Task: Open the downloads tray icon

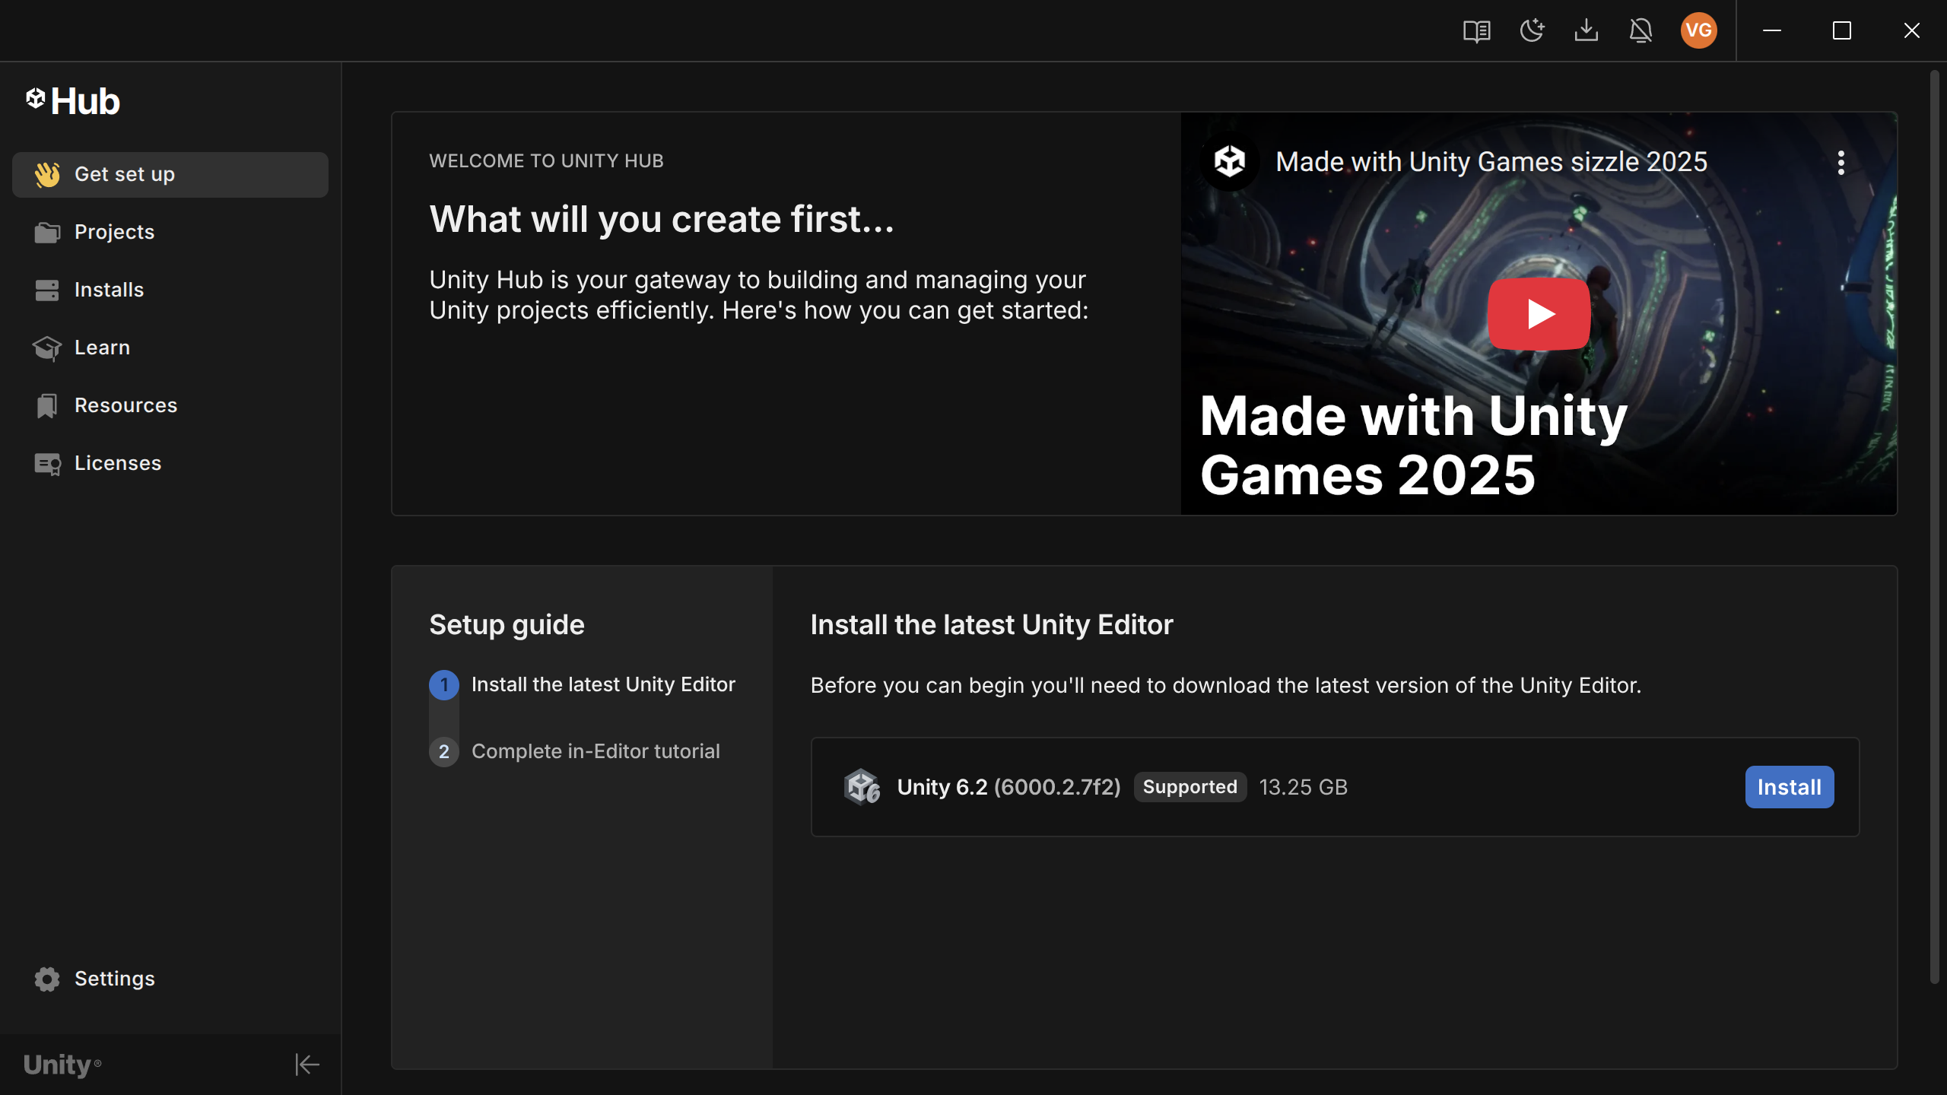Action: 1586,31
